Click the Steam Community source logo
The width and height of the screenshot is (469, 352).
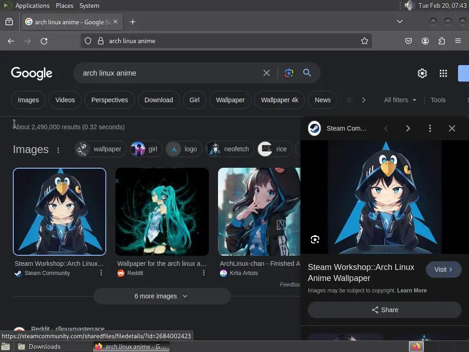[314, 128]
